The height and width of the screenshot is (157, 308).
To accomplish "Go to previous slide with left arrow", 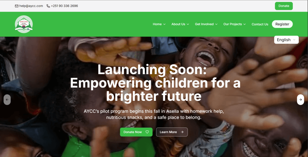I will click(7, 100).
